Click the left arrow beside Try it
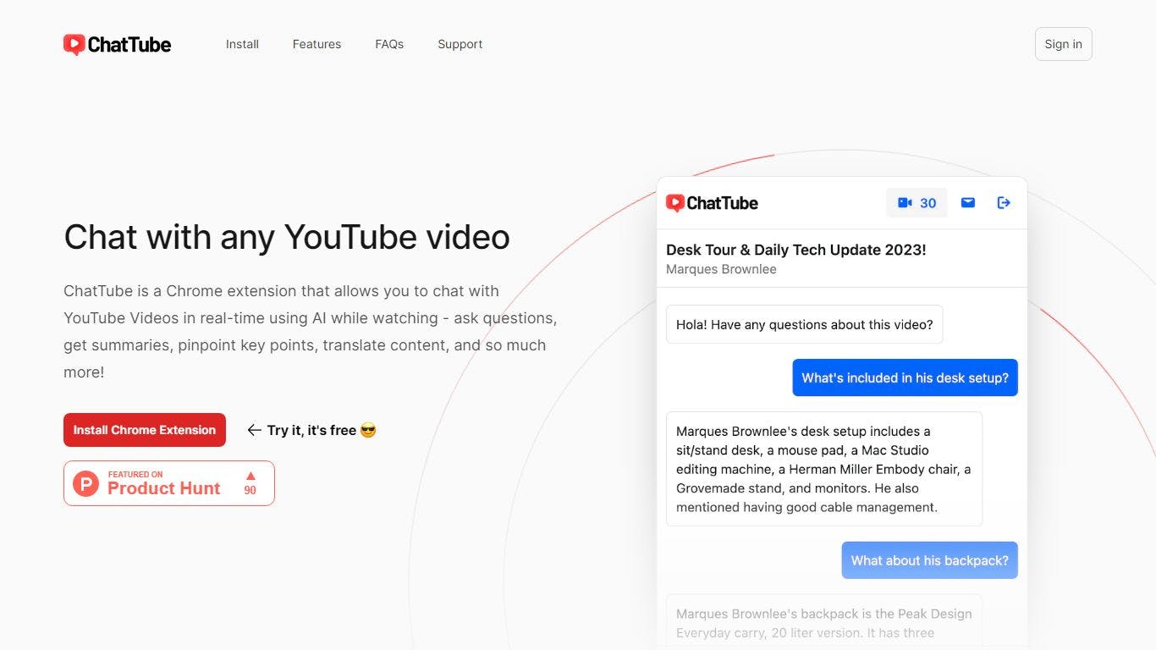Viewport: 1156px width, 650px height. click(254, 430)
